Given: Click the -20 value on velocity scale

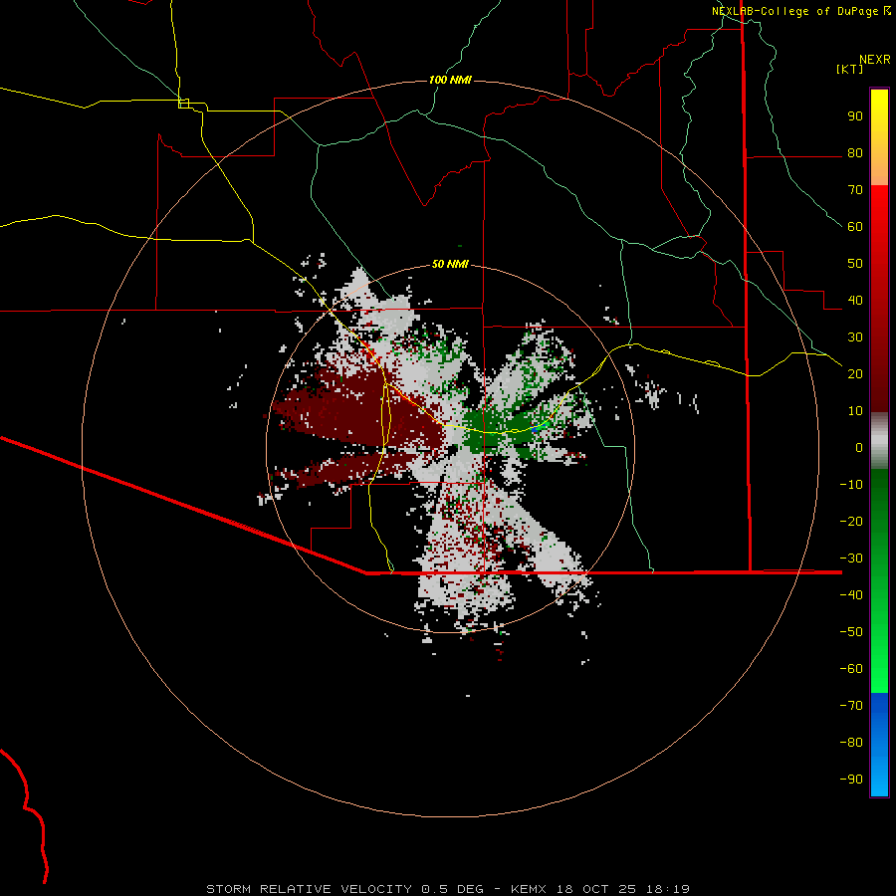Looking at the screenshot, I should [851, 522].
